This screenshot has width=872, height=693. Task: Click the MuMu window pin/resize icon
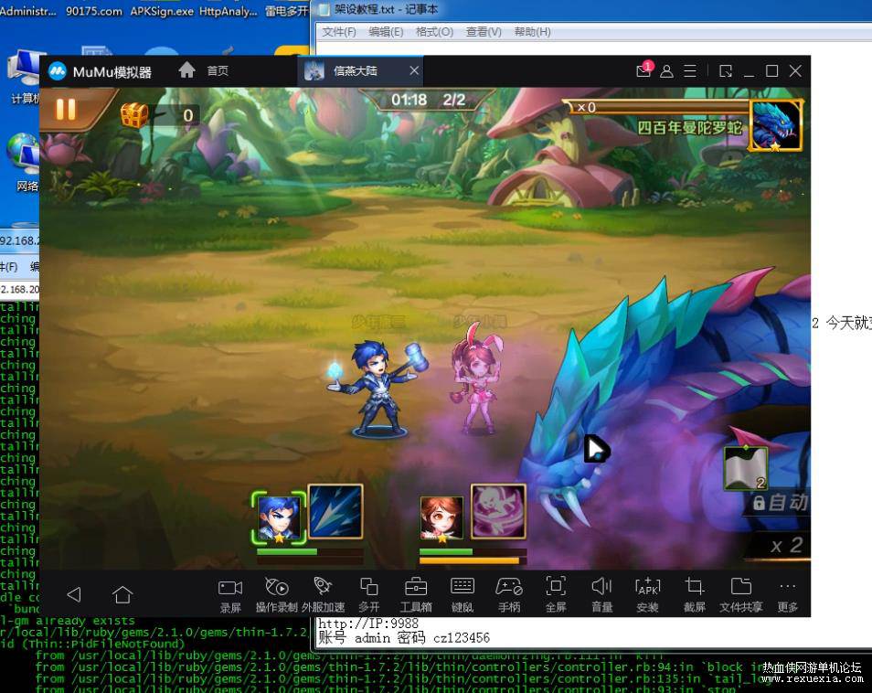click(725, 71)
